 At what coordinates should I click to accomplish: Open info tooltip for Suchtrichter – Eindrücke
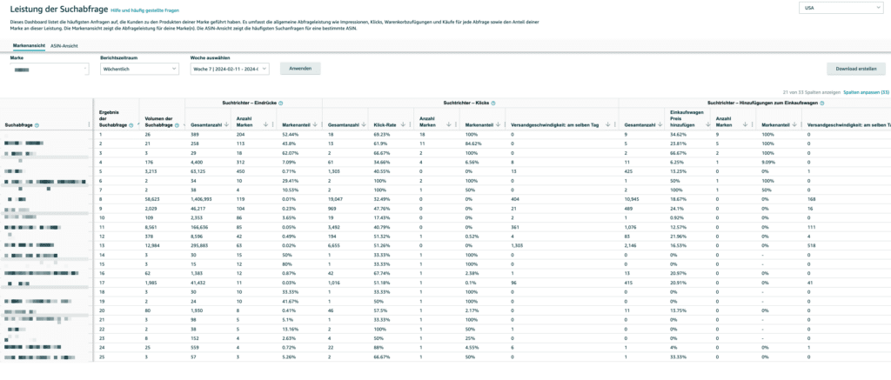pyautogui.click(x=281, y=103)
